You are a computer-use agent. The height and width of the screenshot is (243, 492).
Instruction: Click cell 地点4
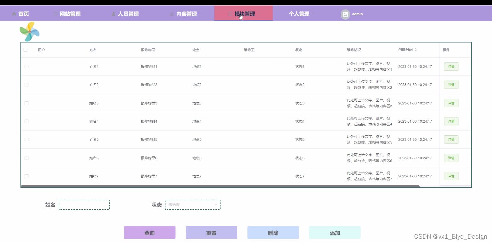(197, 121)
